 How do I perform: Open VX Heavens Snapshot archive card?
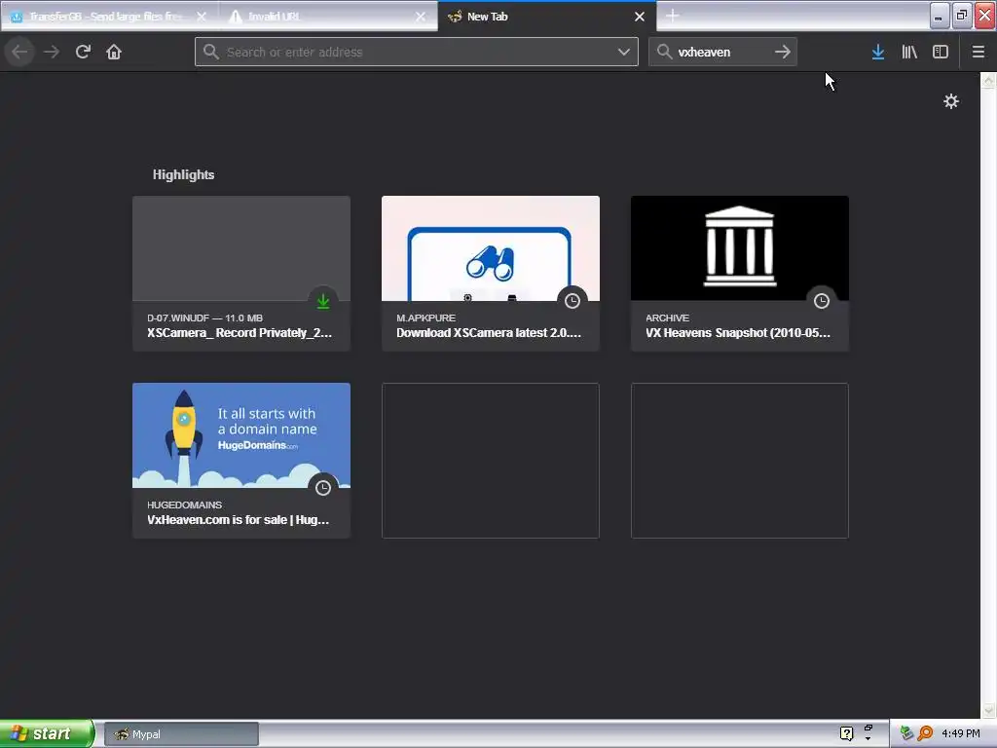pos(740,273)
